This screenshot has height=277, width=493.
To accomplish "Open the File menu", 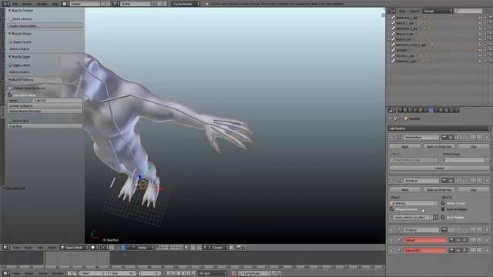I will (x=15, y=4).
